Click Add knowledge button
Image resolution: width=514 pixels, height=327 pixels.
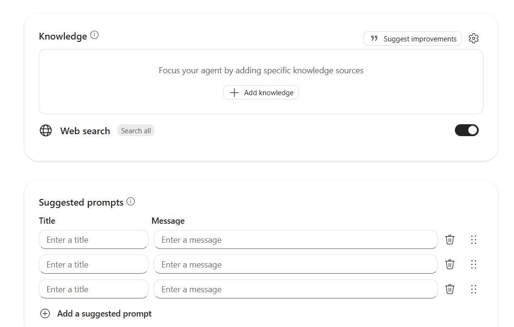[x=261, y=93]
